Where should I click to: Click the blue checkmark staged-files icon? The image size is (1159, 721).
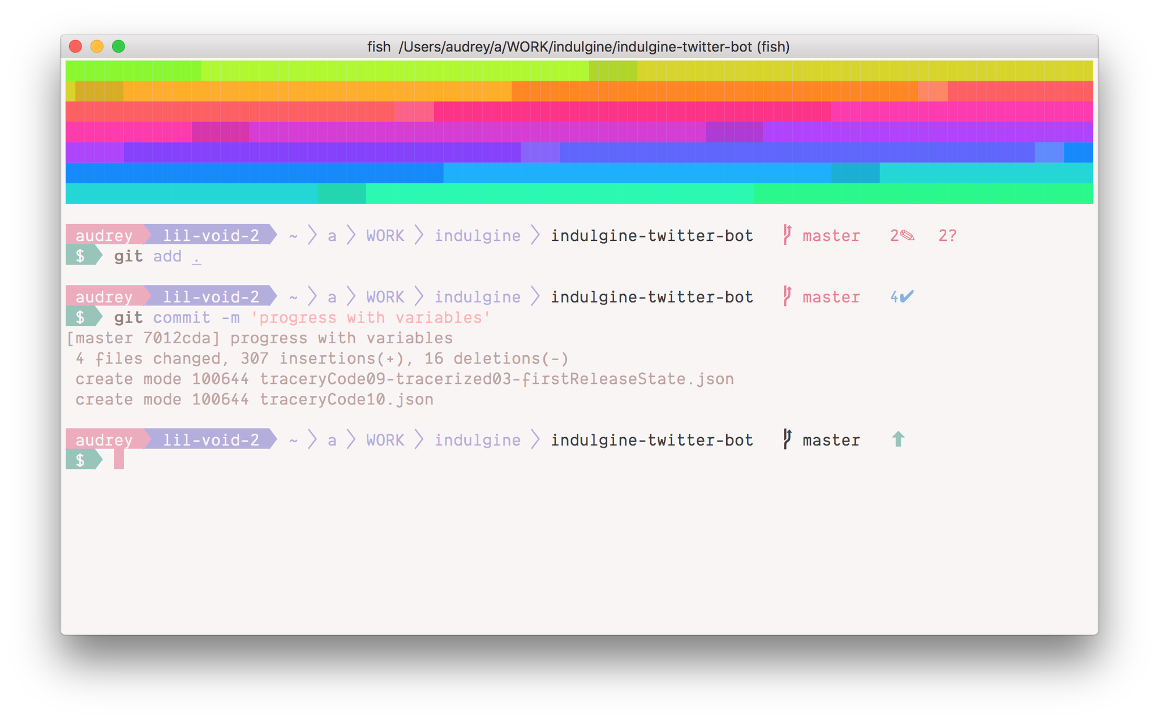(906, 296)
